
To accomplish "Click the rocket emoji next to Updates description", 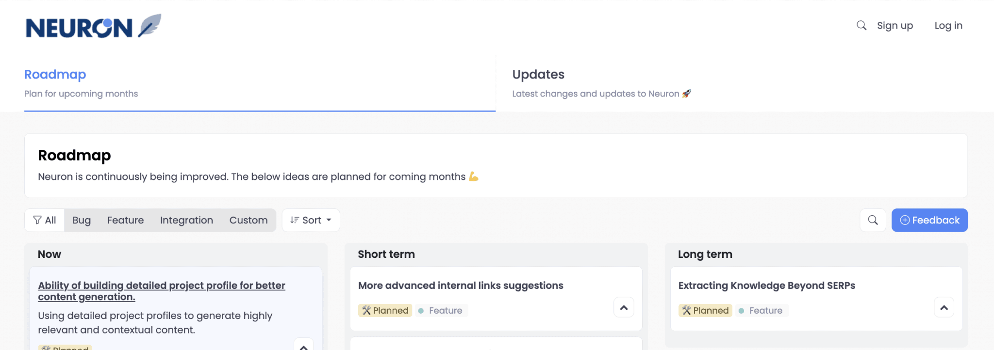I will coord(686,94).
